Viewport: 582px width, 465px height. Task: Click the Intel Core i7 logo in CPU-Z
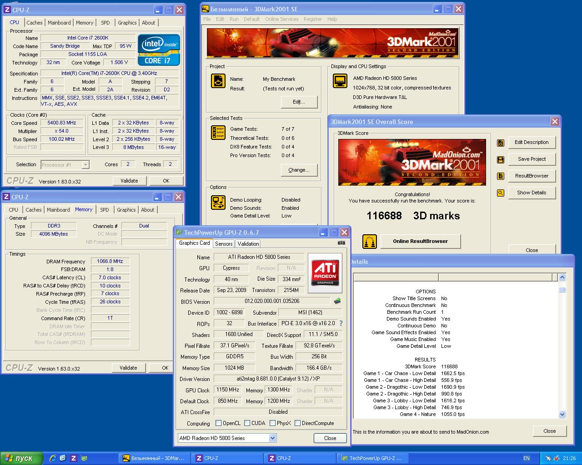[x=159, y=50]
